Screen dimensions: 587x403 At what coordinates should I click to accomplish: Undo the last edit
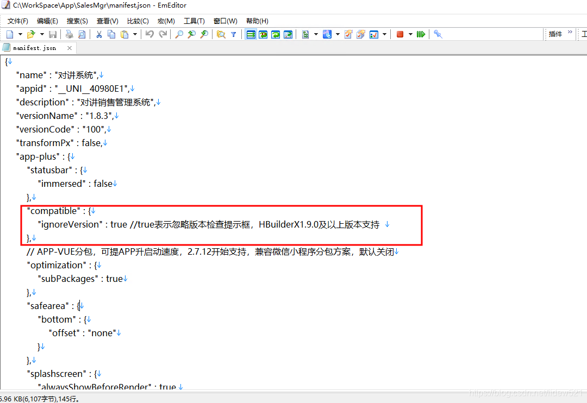150,34
